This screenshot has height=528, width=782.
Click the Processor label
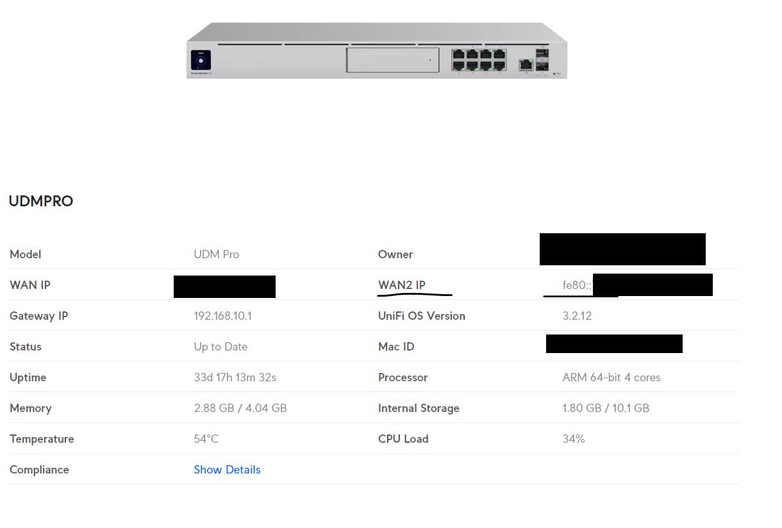pyautogui.click(x=403, y=377)
